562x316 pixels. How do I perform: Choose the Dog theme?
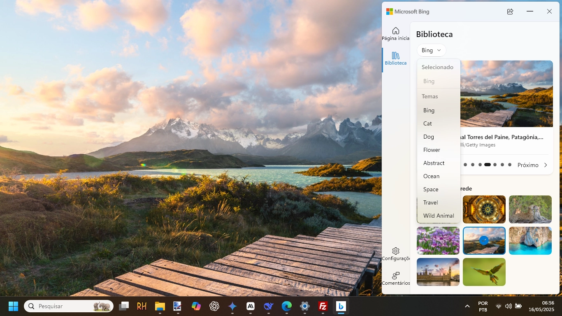[x=439, y=137]
